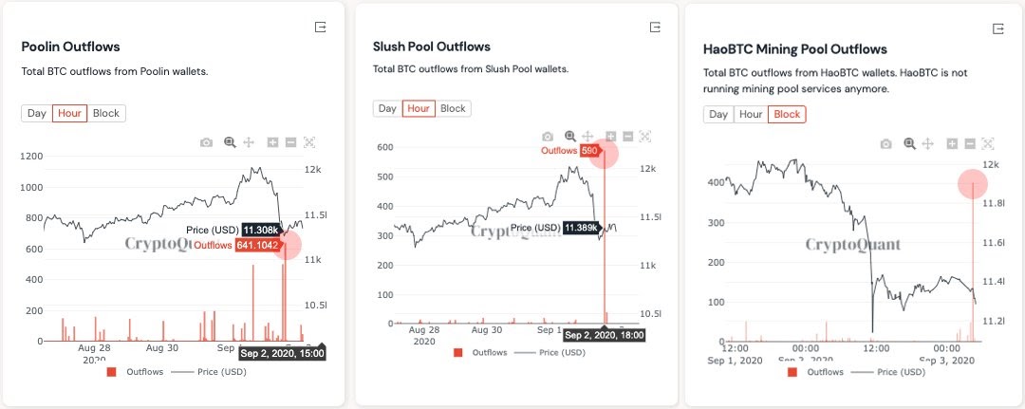The height and width of the screenshot is (409, 1025).
Task: Select Block interval on Poolin chart
Action: click(x=106, y=114)
